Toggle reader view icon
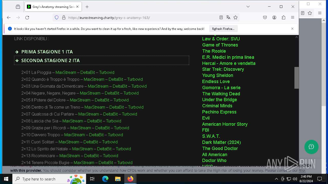The height and width of the screenshot is (184, 328). point(221,18)
